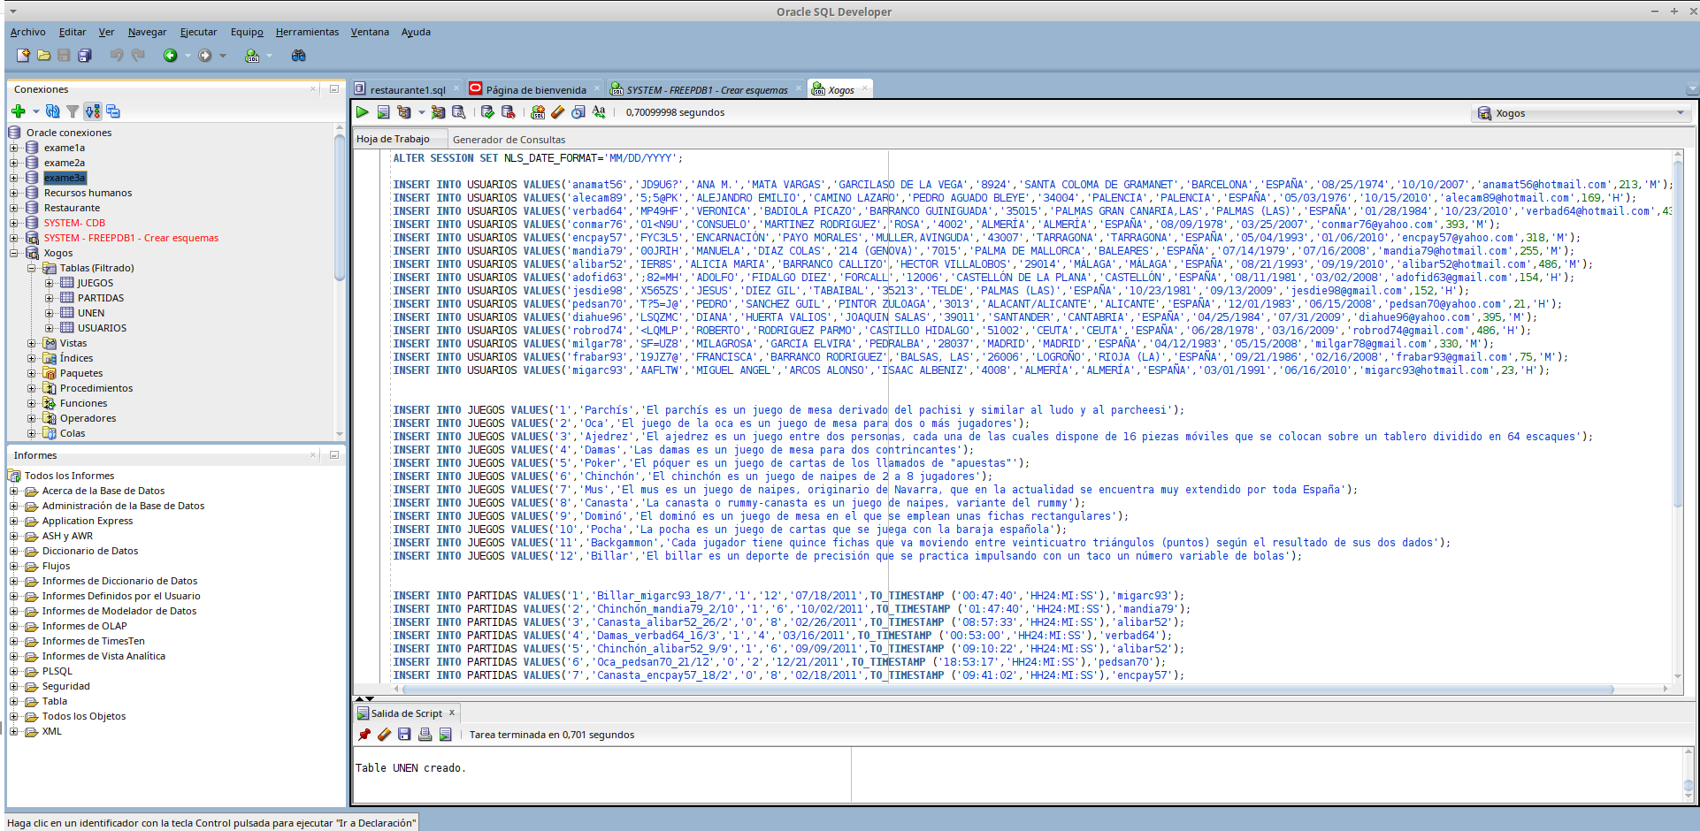The image size is (1700, 831).
Task: Open the Xogos connection dropdown at right
Action: (x=1680, y=113)
